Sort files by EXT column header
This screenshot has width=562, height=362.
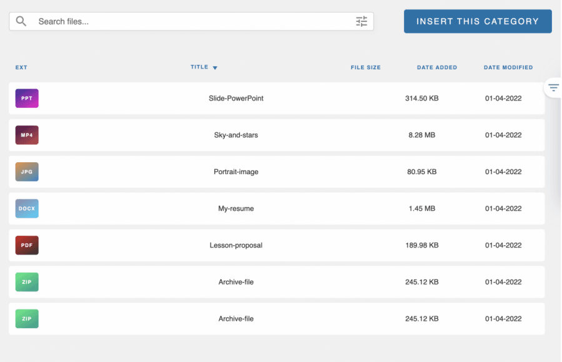21,67
